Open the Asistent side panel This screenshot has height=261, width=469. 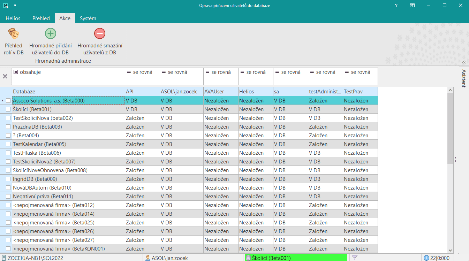[x=464, y=78]
